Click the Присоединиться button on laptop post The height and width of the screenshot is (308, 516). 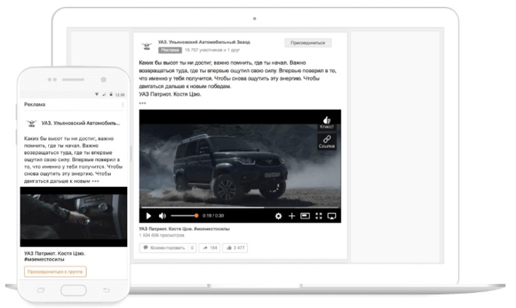[308, 43]
